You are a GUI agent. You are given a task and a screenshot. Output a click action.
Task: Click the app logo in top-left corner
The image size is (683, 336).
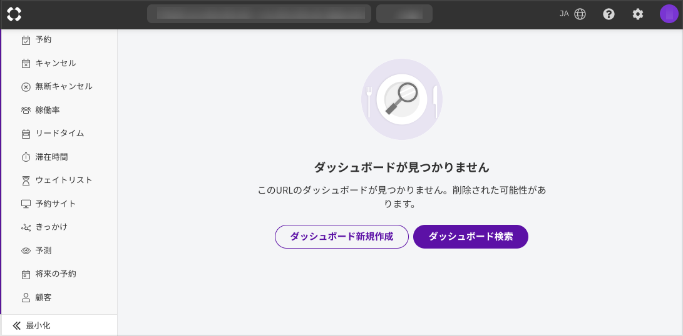tap(14, 14)
